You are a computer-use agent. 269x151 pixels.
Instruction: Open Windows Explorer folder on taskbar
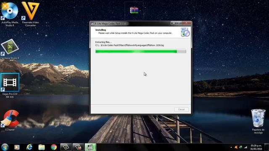pyautogui.click(x=42, y=147)
